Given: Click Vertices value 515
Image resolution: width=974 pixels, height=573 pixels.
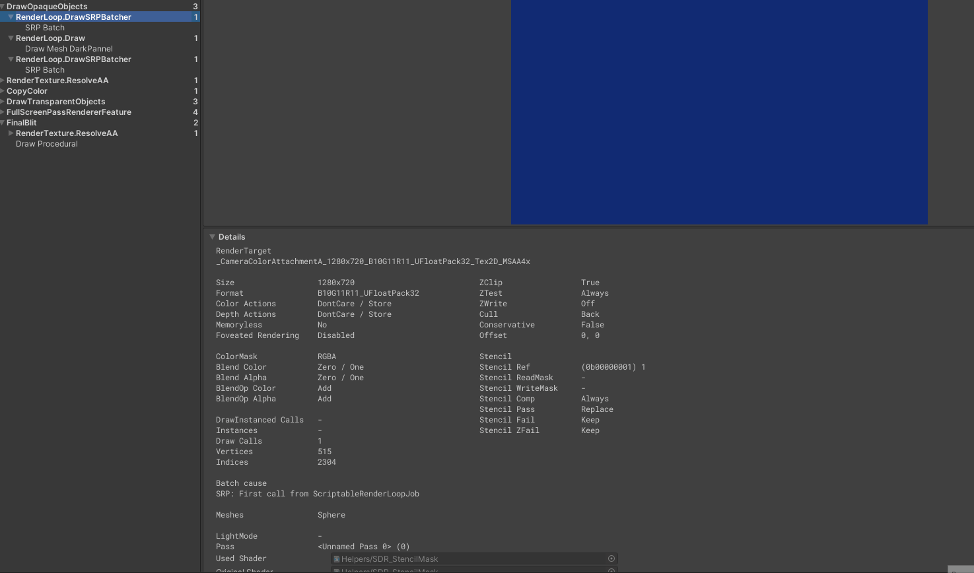Looking at the screenshot, I should (325, 452).
